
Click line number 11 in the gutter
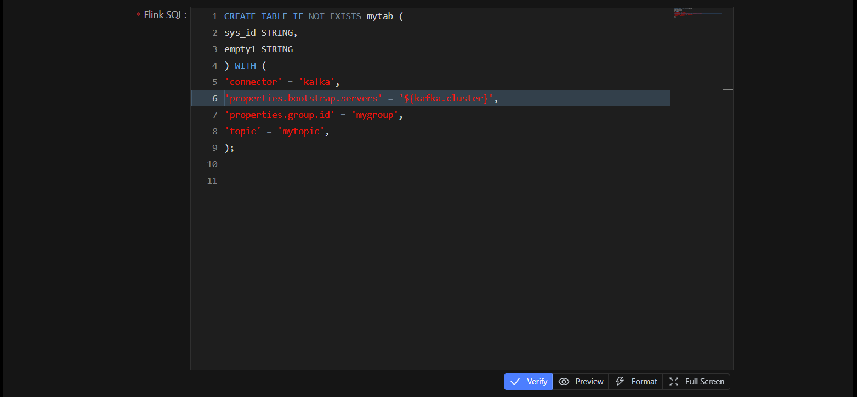pyautogui.click(x=212, y=181)
